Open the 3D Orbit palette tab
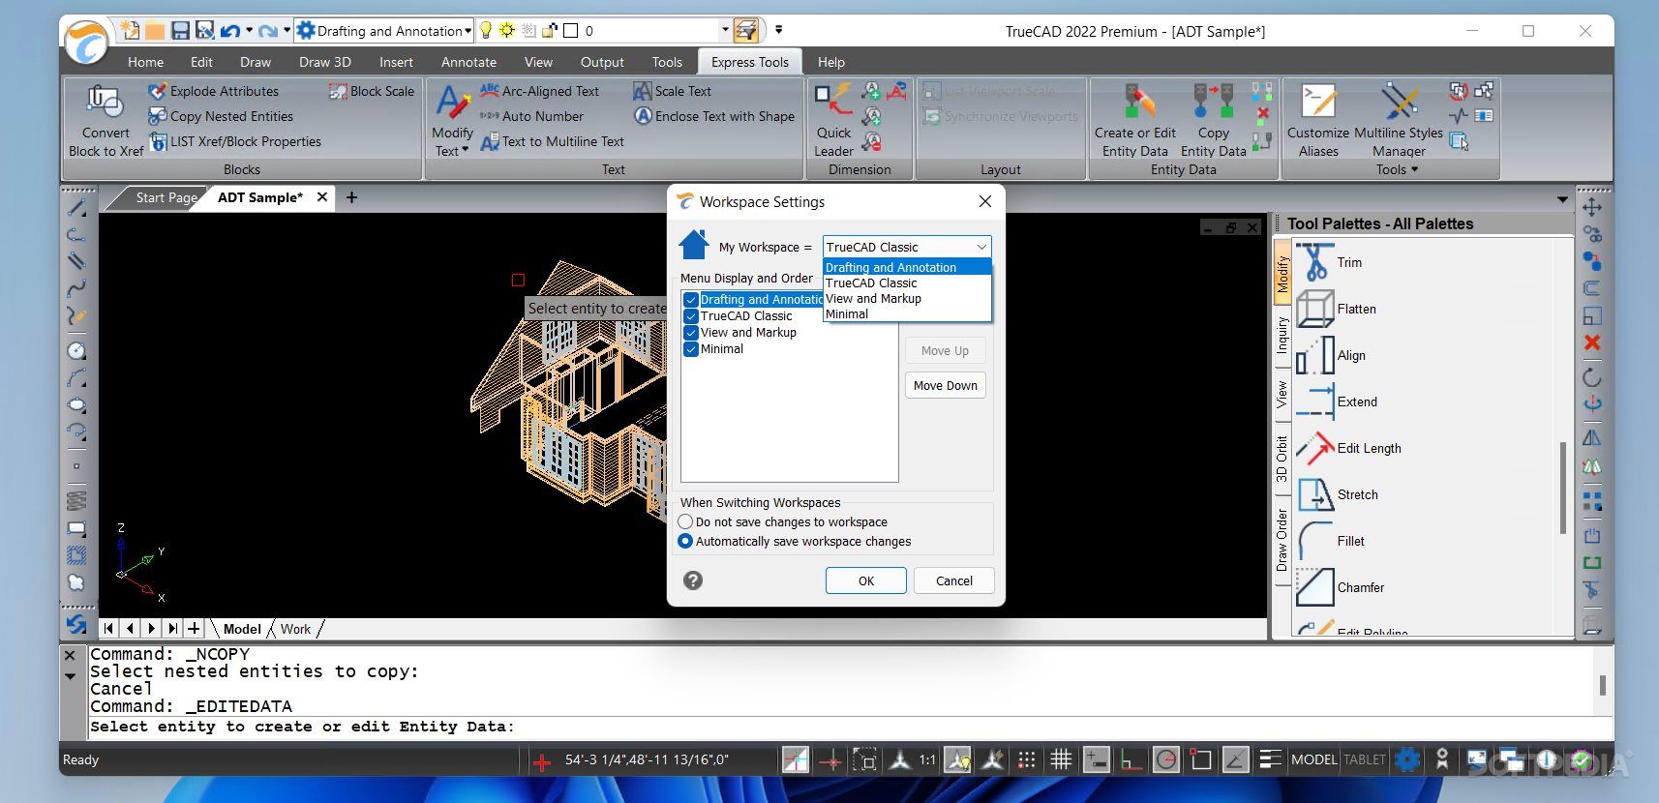 [1282, 459]
